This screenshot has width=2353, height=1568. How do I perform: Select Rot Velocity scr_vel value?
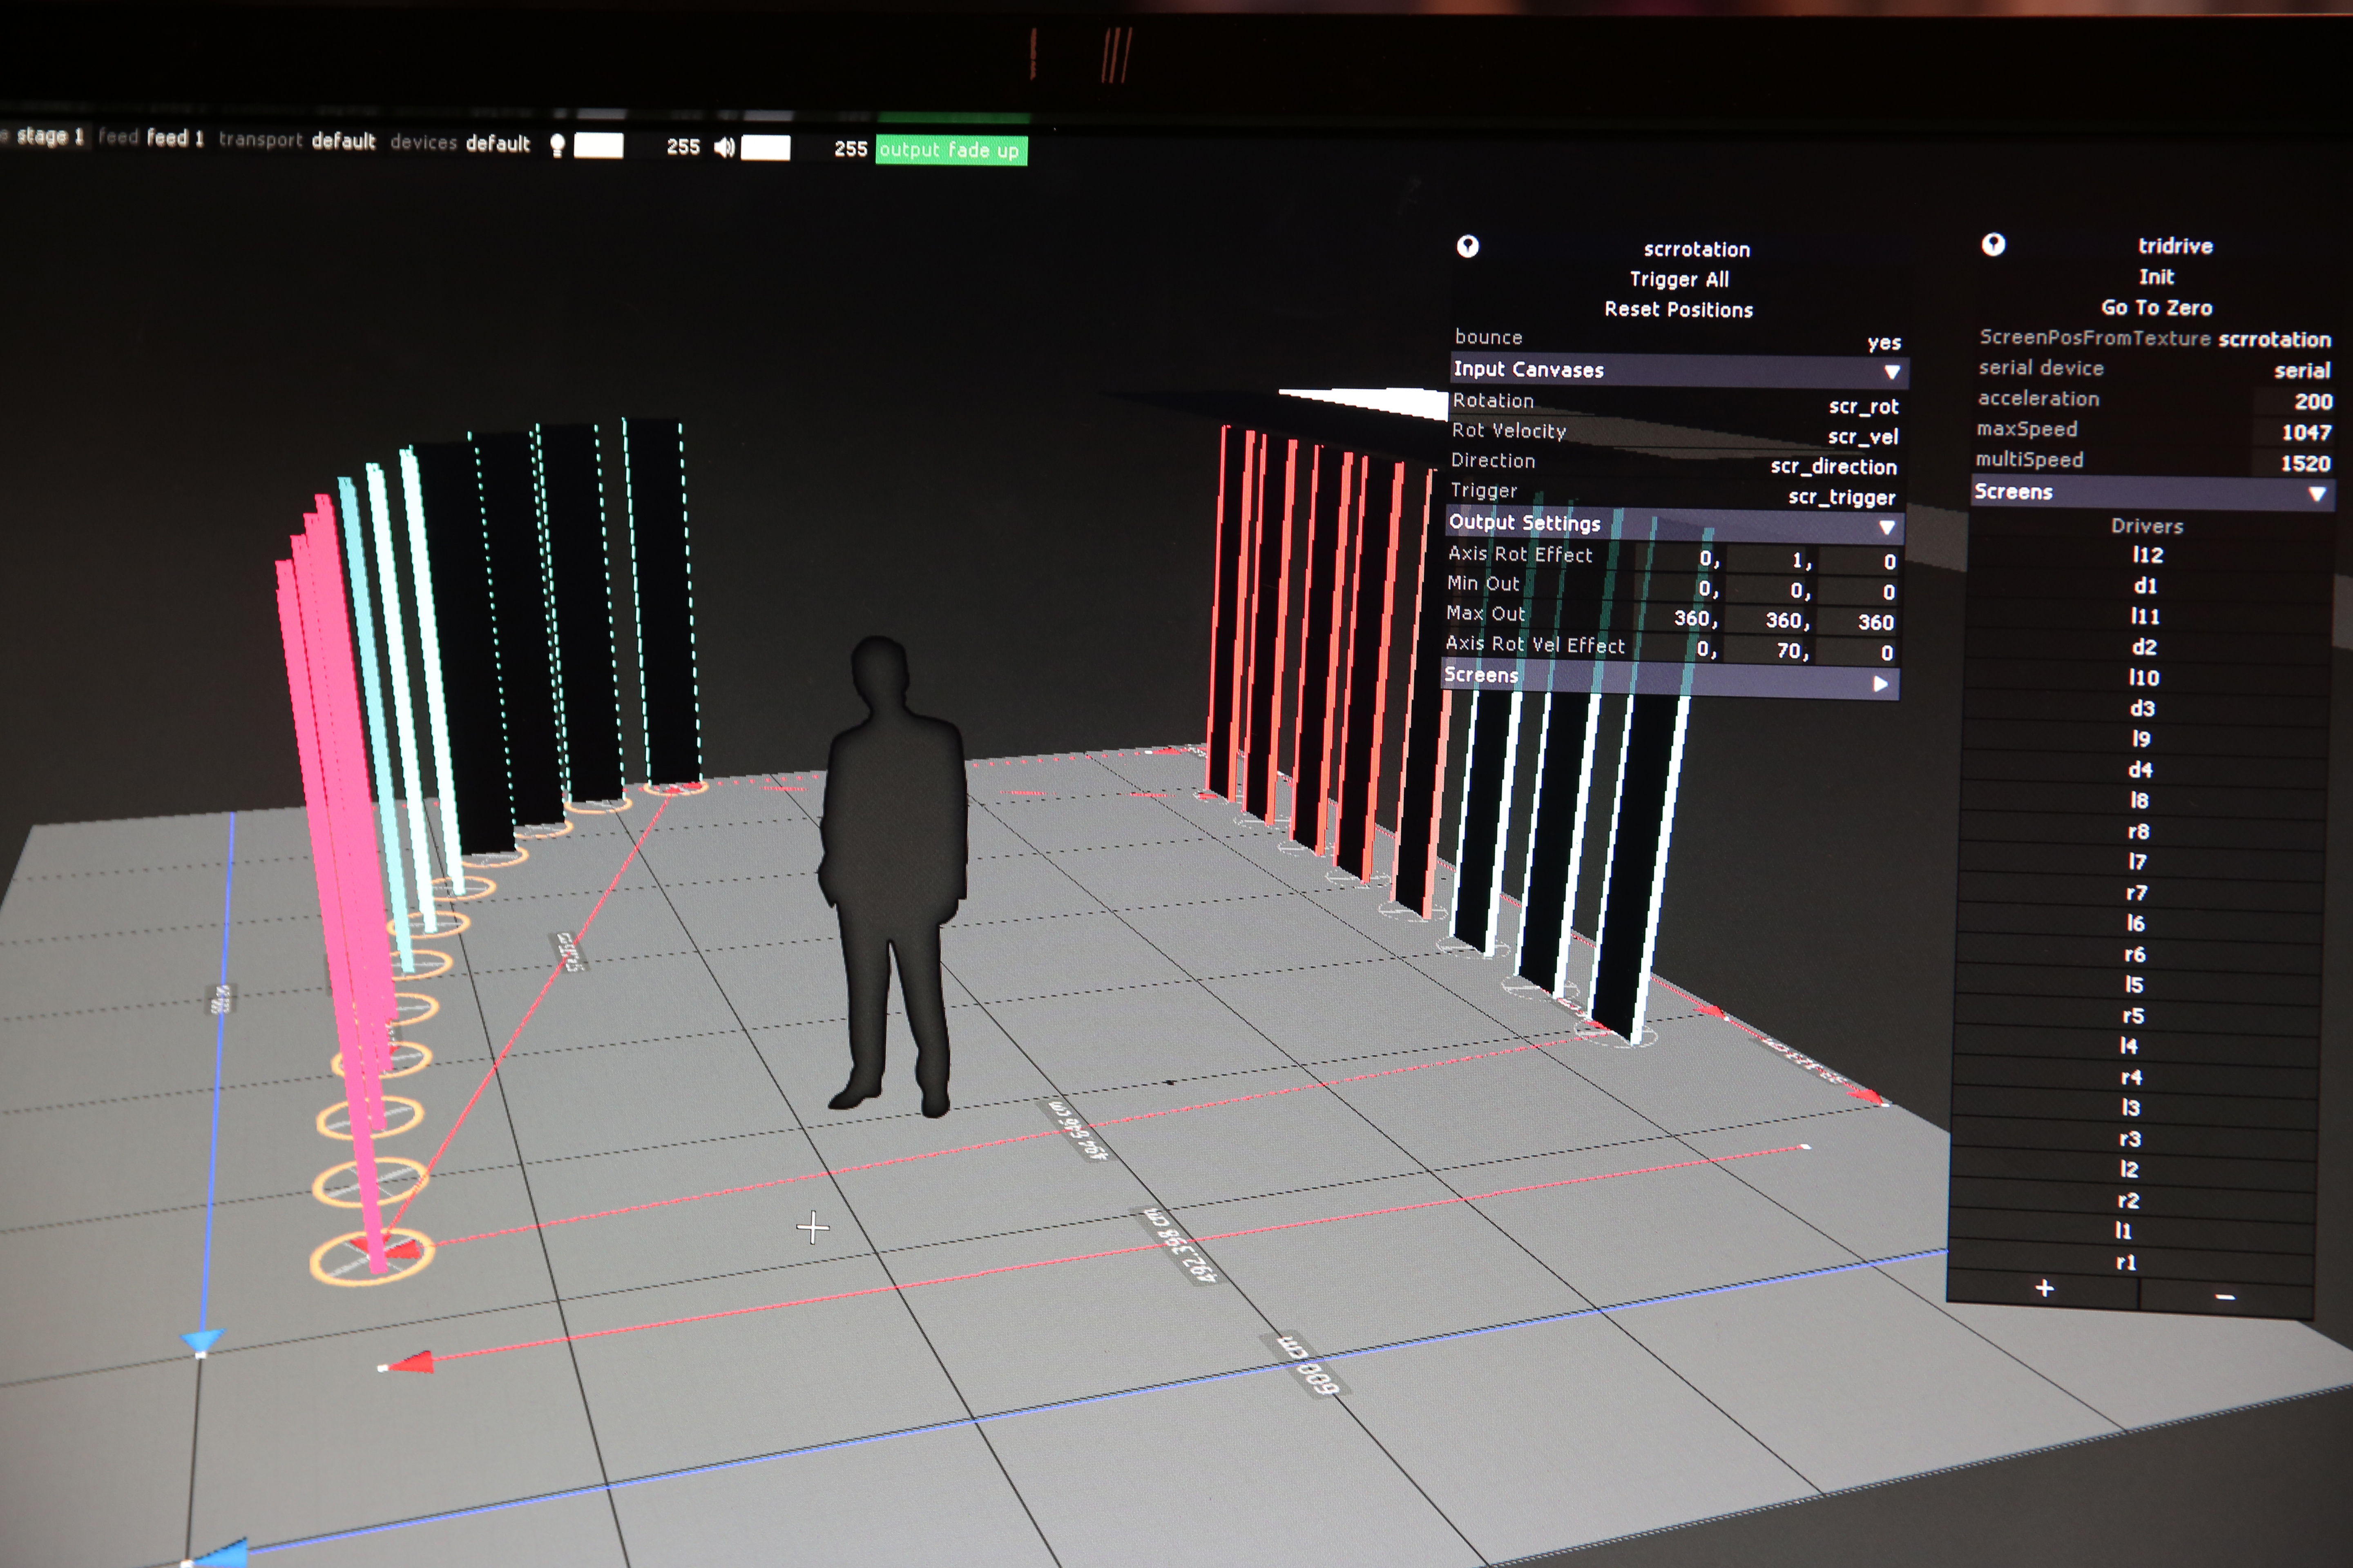(x=1862, y=436)
